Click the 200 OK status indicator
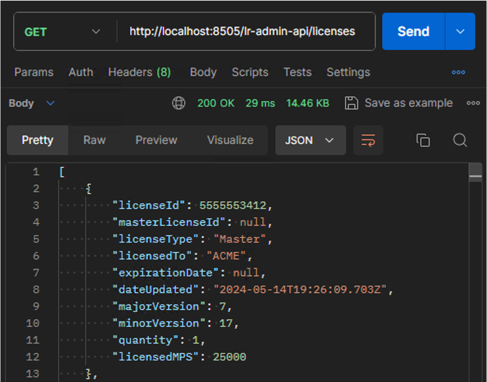The height and width of the screenshot is (382, 487). (216, 103)
